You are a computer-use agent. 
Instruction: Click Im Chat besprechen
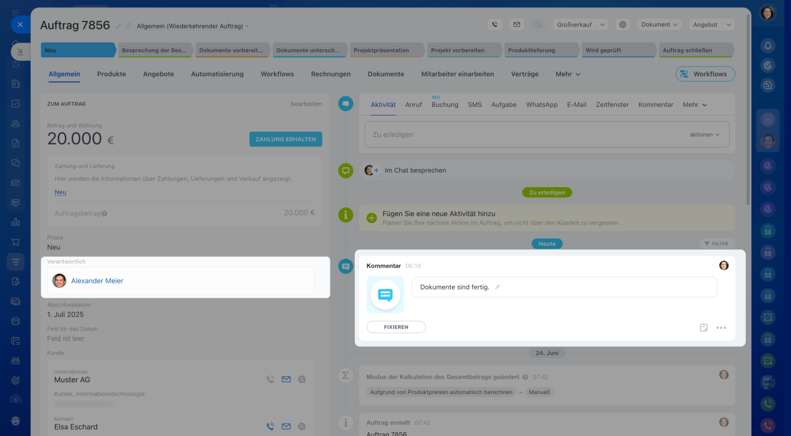coord(415,170)
